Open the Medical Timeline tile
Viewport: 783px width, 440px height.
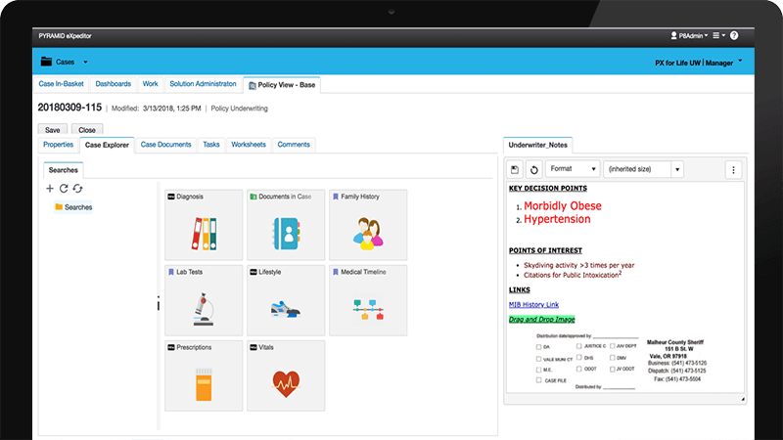pos(368,300)
